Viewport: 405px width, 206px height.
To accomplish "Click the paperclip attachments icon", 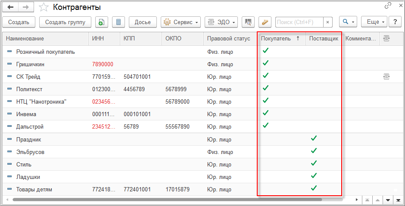I will click(x=265, y=22).
